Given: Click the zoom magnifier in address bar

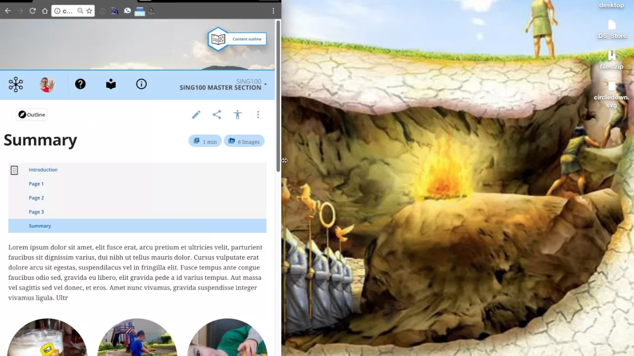Looking at the screenshot, I should click(x=80, y=11).
